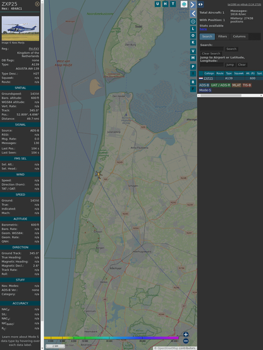Expand sidebar with right chevron arrow

[x=193, y=4]
